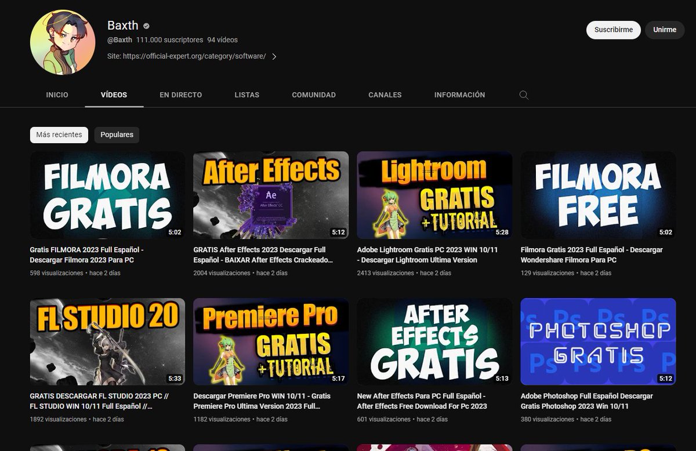This screenshot has height=451, width=696.
Task: Click title 'GRATIS After Effects 2023 Descargar Full'
Action: pyautogui.click(x=263, y=255)
